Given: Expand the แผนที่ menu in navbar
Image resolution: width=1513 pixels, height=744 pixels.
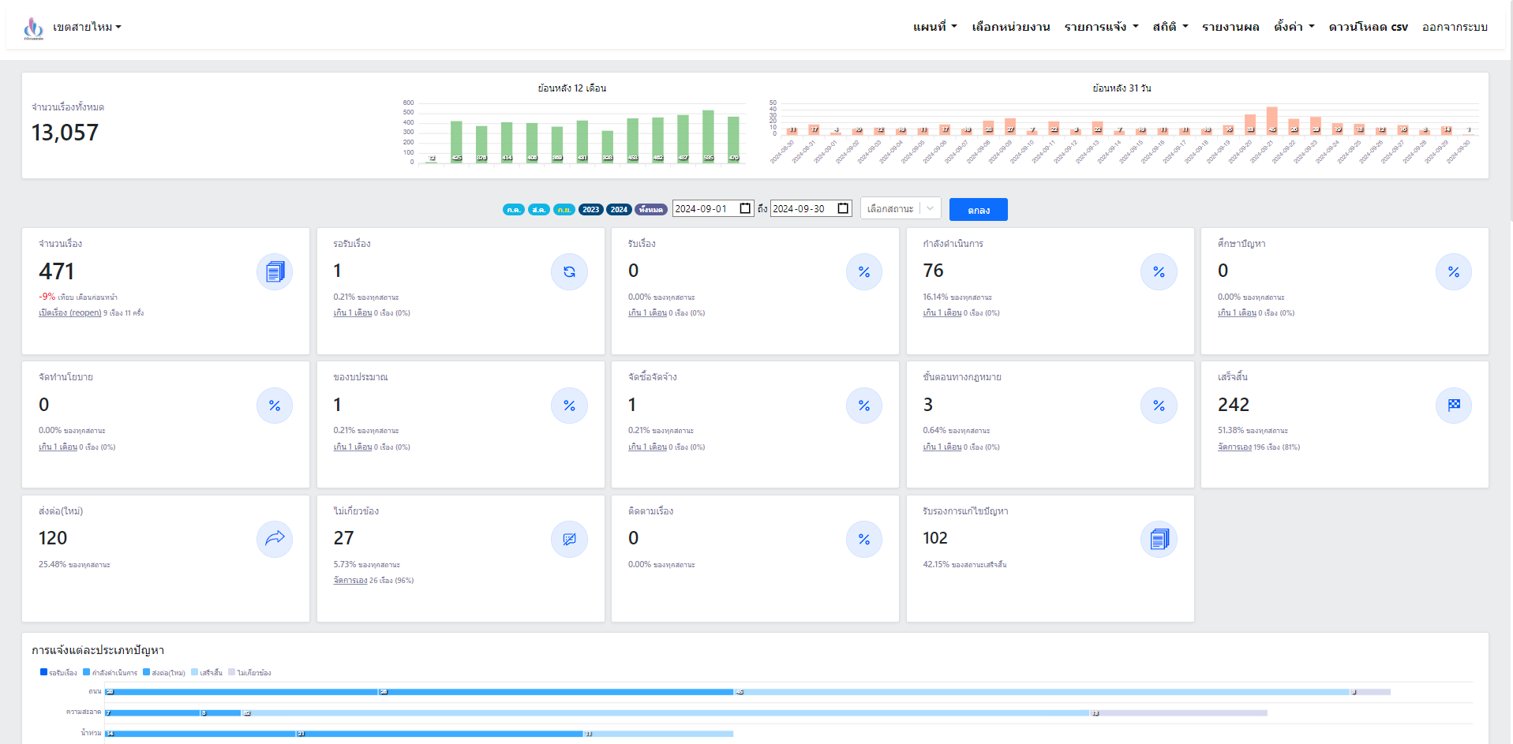Looking at the screenshot, I should (934, 27).
